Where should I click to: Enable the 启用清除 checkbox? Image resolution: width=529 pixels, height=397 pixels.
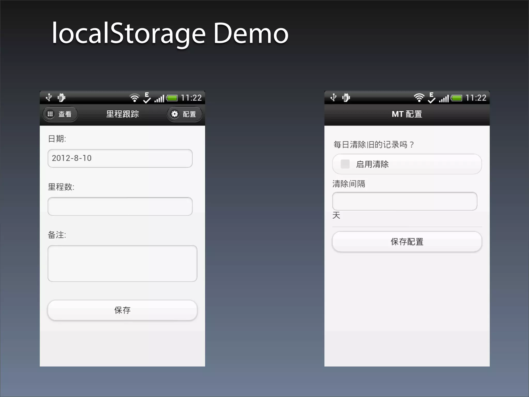[345, 164]
